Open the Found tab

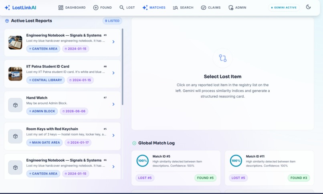pos(102,8)
